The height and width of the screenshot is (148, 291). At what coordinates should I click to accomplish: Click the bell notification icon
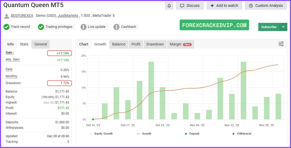(x=169, y=6)
